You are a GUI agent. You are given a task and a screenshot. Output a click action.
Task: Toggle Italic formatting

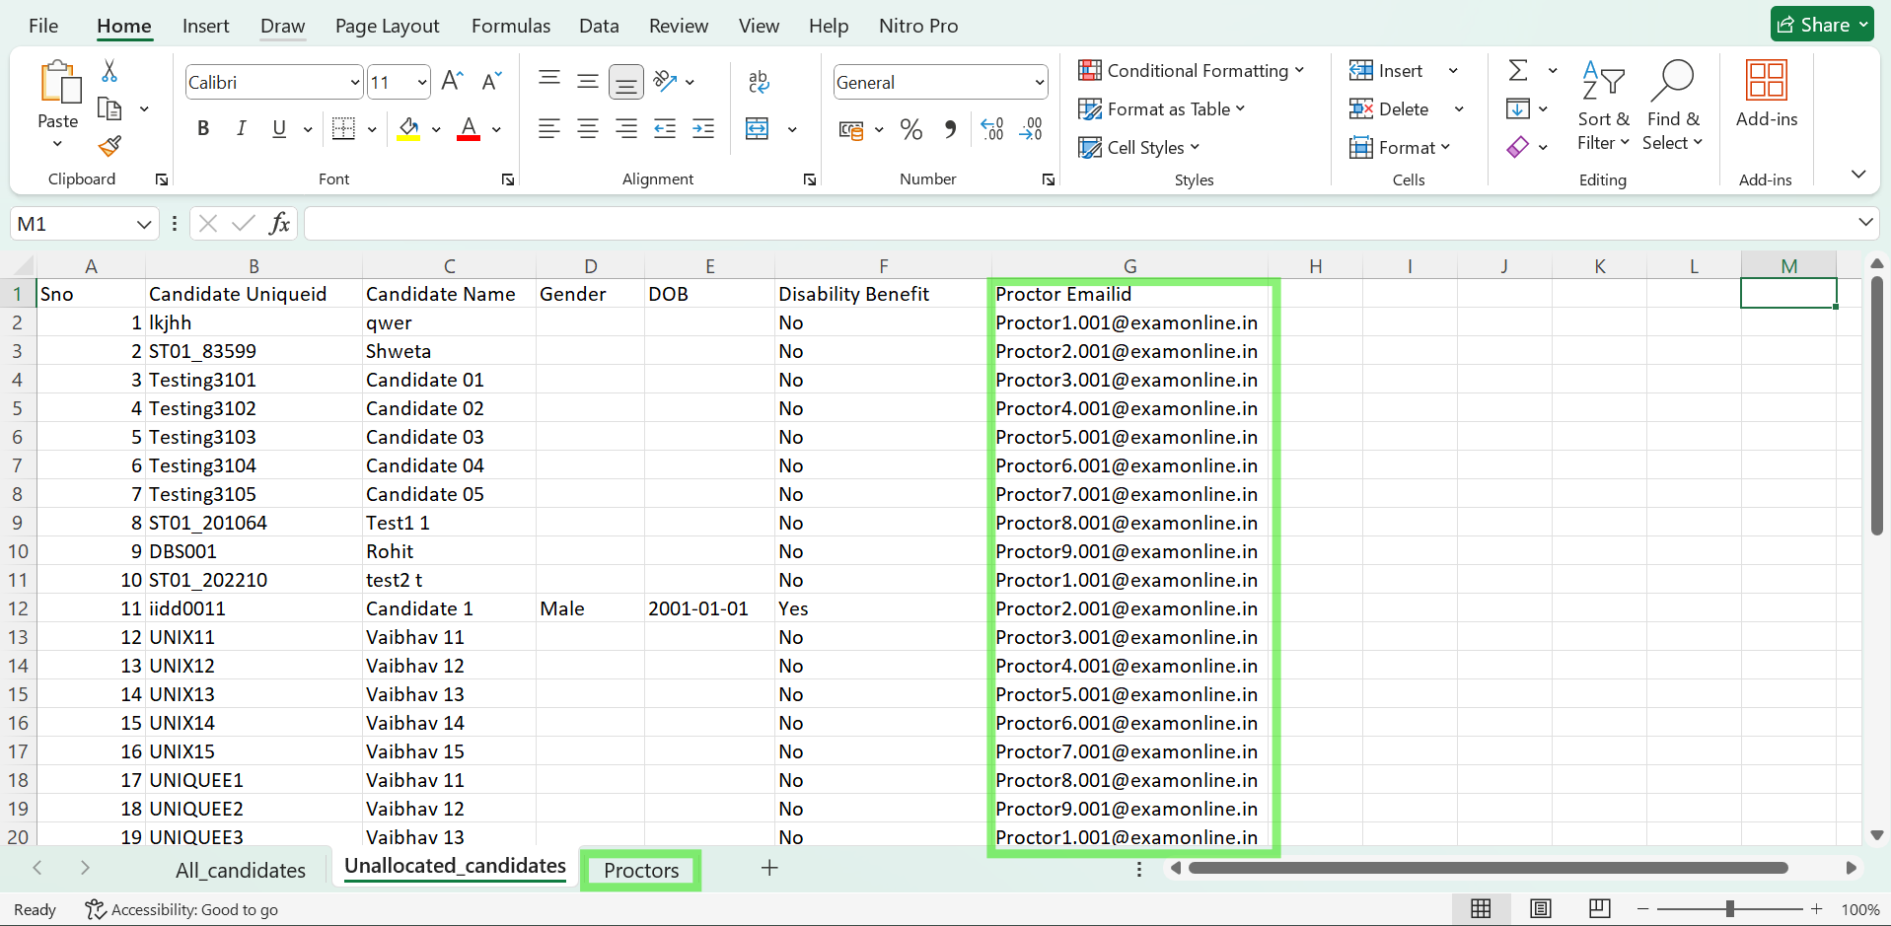coord(241,129)
